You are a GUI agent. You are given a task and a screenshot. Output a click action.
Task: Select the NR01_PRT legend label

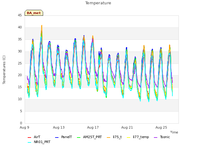pos(42,142)
